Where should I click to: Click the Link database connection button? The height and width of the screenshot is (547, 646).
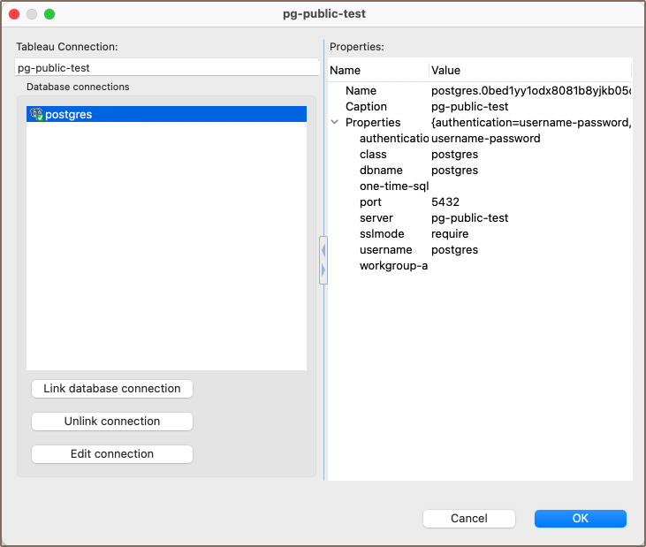(112, 389)
